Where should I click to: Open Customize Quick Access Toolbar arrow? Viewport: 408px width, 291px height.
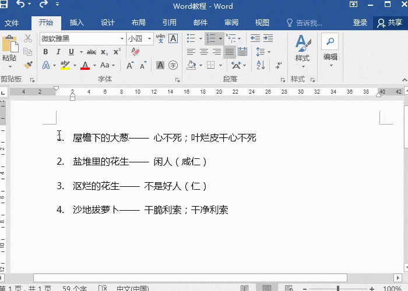pos(57,4)
